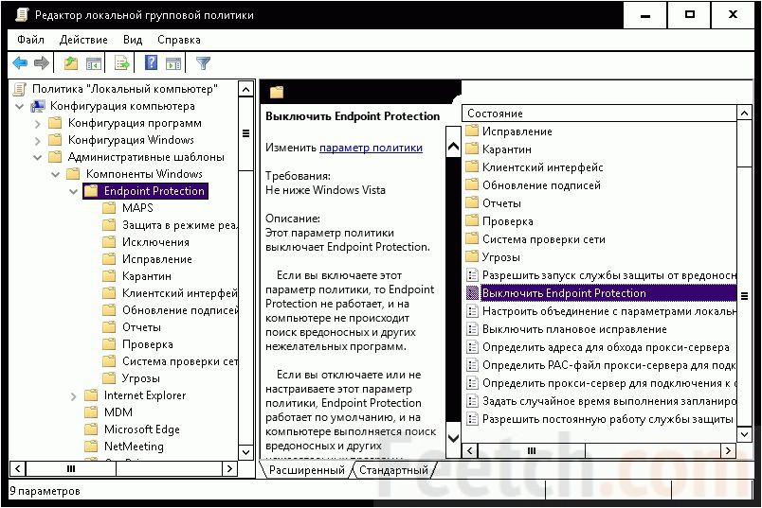Expand the Конфигурация Windows node
This screenshot has height=508, width=762.
coord(37,140)
